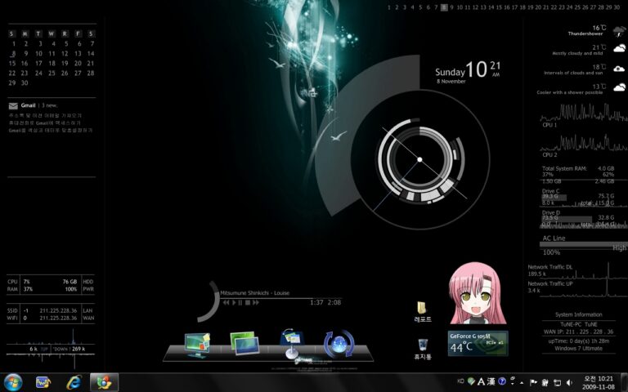Switch to the highlighted taskbar app
628x392 pixels.
pyautogui.click(x=104, y=382)
